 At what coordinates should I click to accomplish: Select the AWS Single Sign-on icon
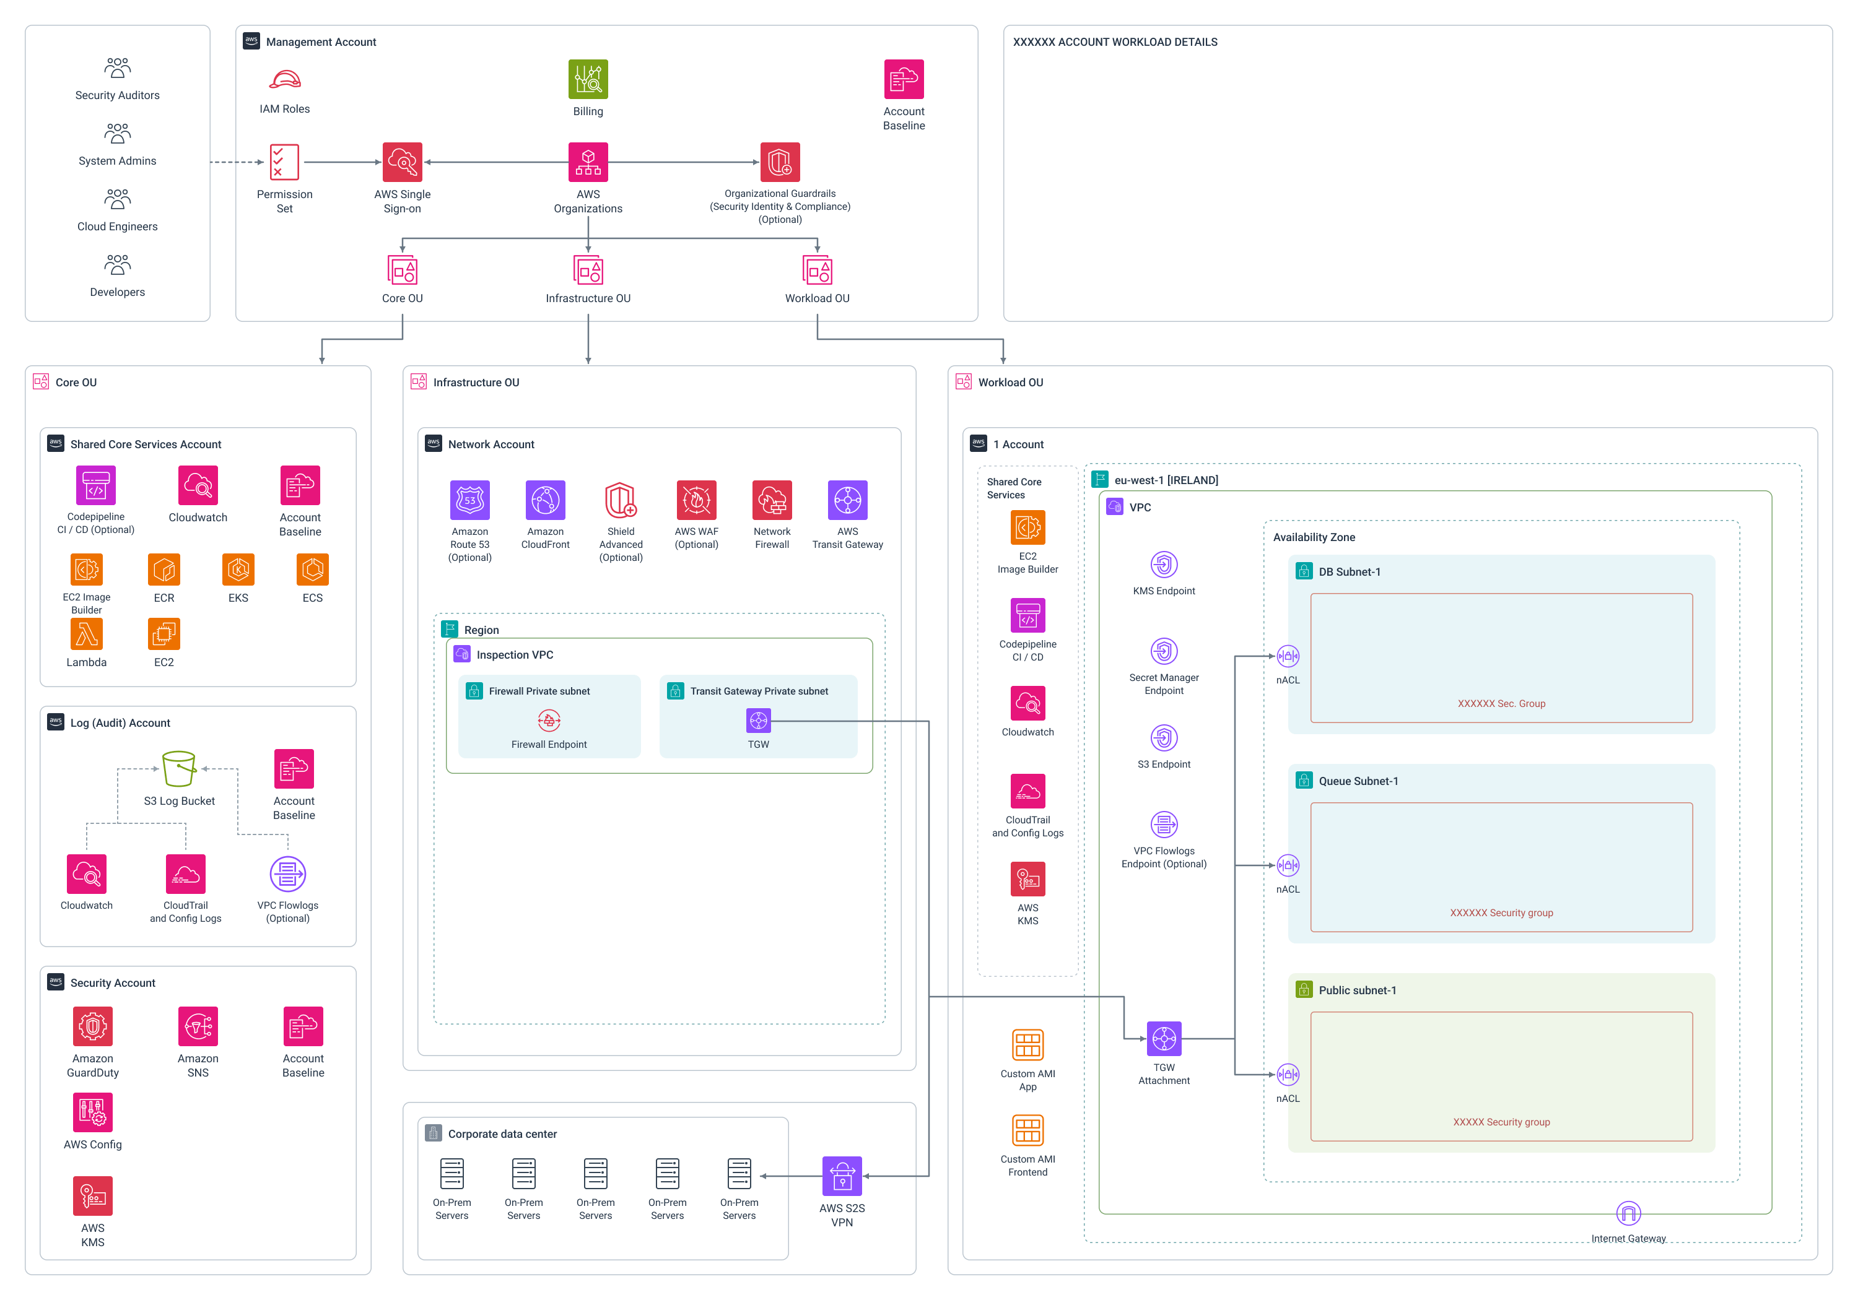(402, 162)
